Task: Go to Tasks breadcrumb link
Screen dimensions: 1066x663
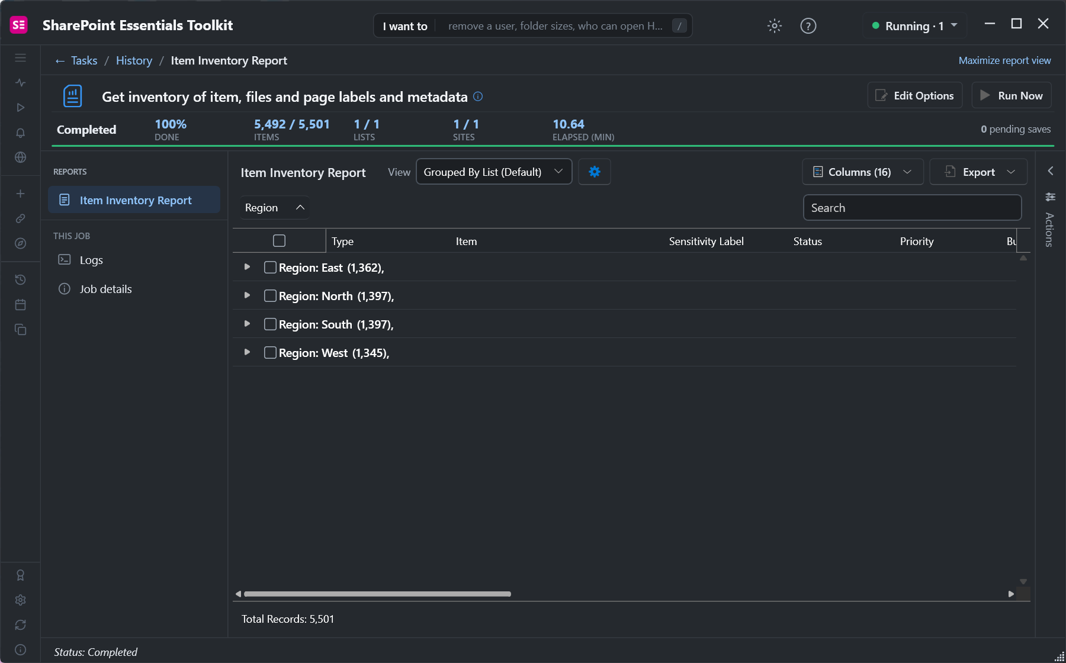Action: (84, 60)
